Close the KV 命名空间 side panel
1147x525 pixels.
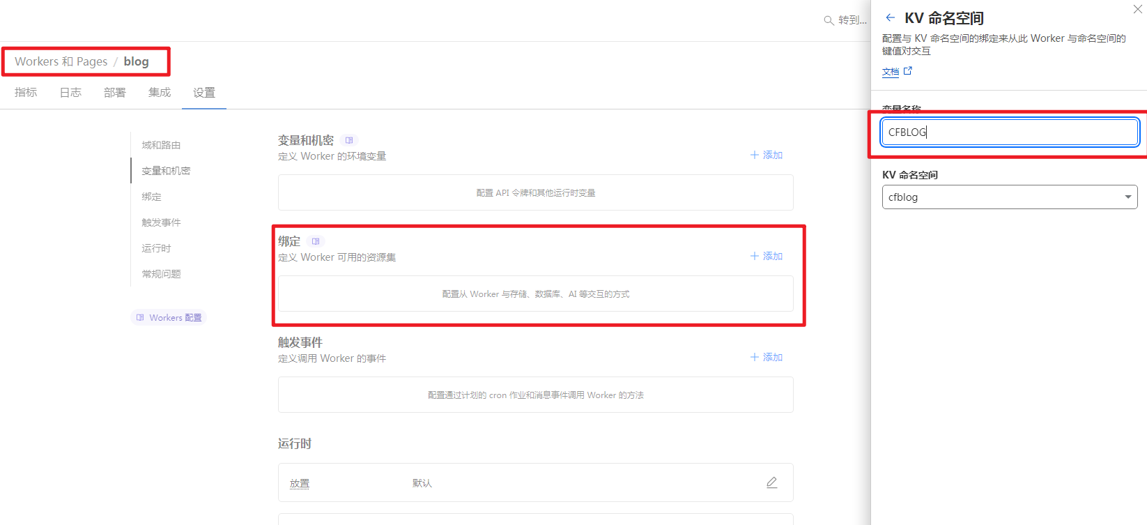point(1138,9)
